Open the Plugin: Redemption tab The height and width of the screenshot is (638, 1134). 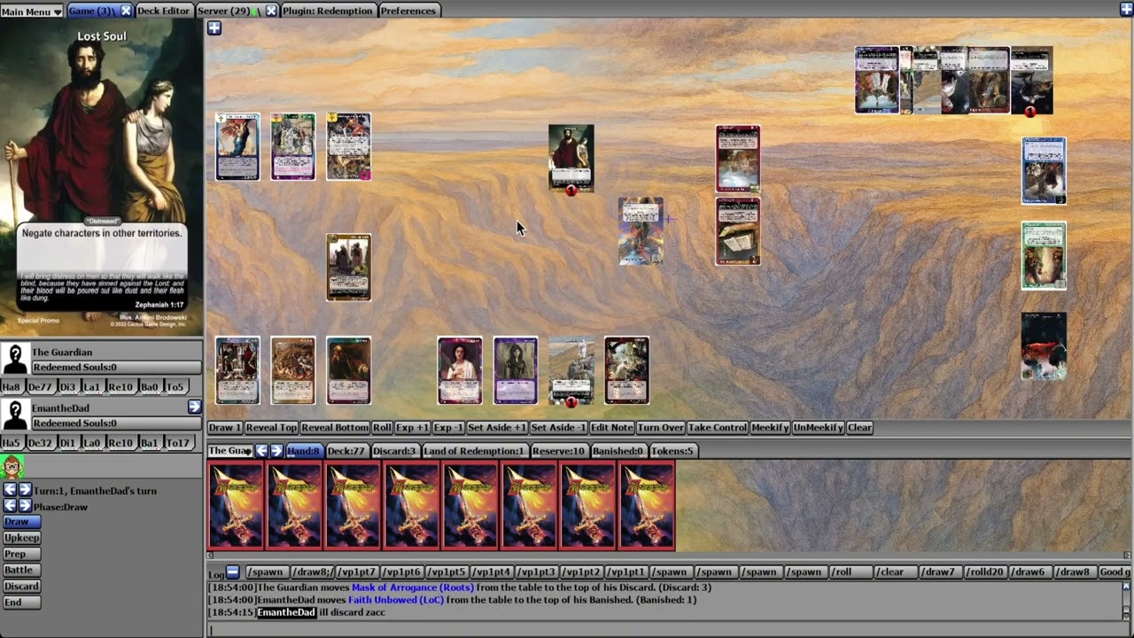tap(328, 11)
